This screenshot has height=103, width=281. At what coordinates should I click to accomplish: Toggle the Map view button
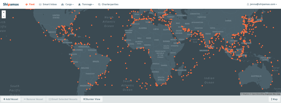274,99
